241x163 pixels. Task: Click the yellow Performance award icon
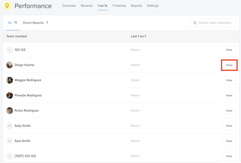point(7,6)
